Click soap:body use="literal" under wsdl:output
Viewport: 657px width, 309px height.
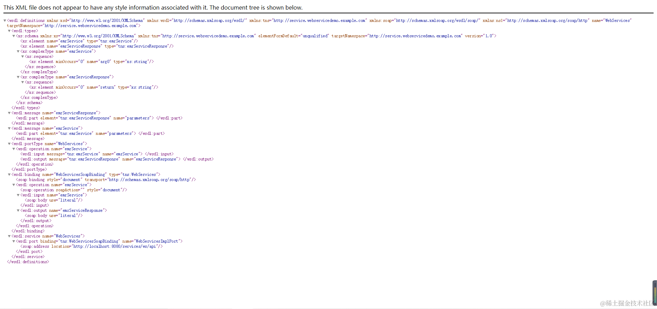pyautogui.click(x=54, y=216)
